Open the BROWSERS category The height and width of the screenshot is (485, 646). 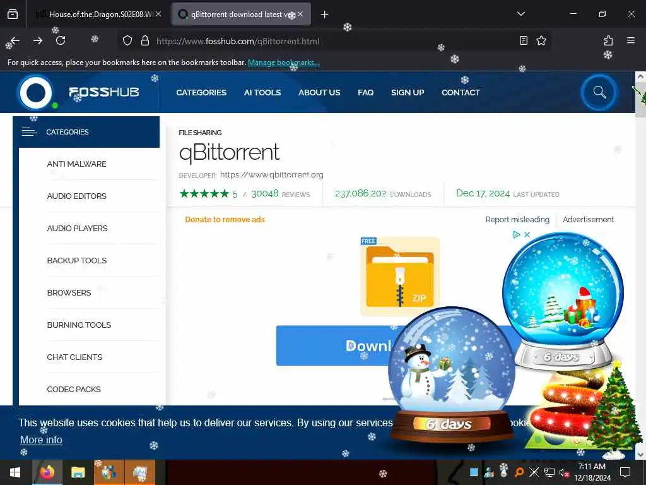tap(69, 293)
